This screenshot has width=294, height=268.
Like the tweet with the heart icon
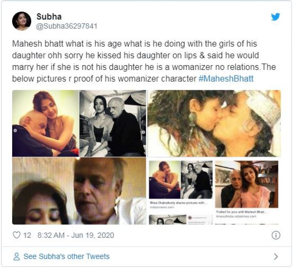[x=17, y=235]
